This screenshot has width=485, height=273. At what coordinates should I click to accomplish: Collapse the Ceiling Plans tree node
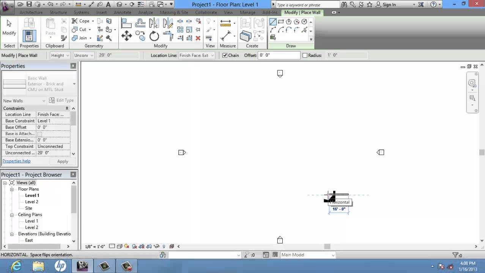(12, 215)
